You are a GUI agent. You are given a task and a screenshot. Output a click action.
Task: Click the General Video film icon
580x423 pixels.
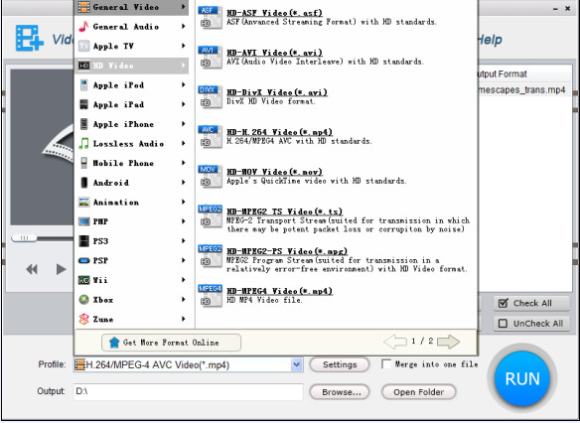pos(84,7)
